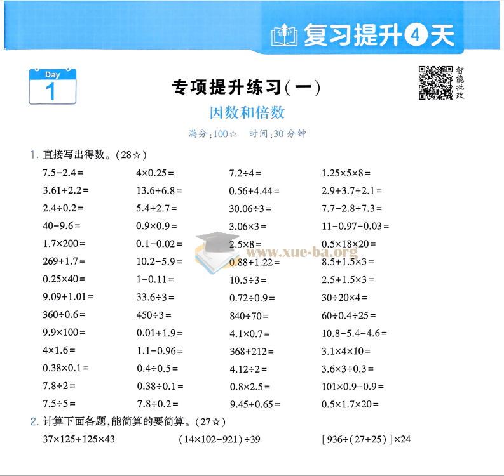The image size is (504, 476).
Task: Click the problem 11−0.97−0.03=
Action: coord(355,226)
